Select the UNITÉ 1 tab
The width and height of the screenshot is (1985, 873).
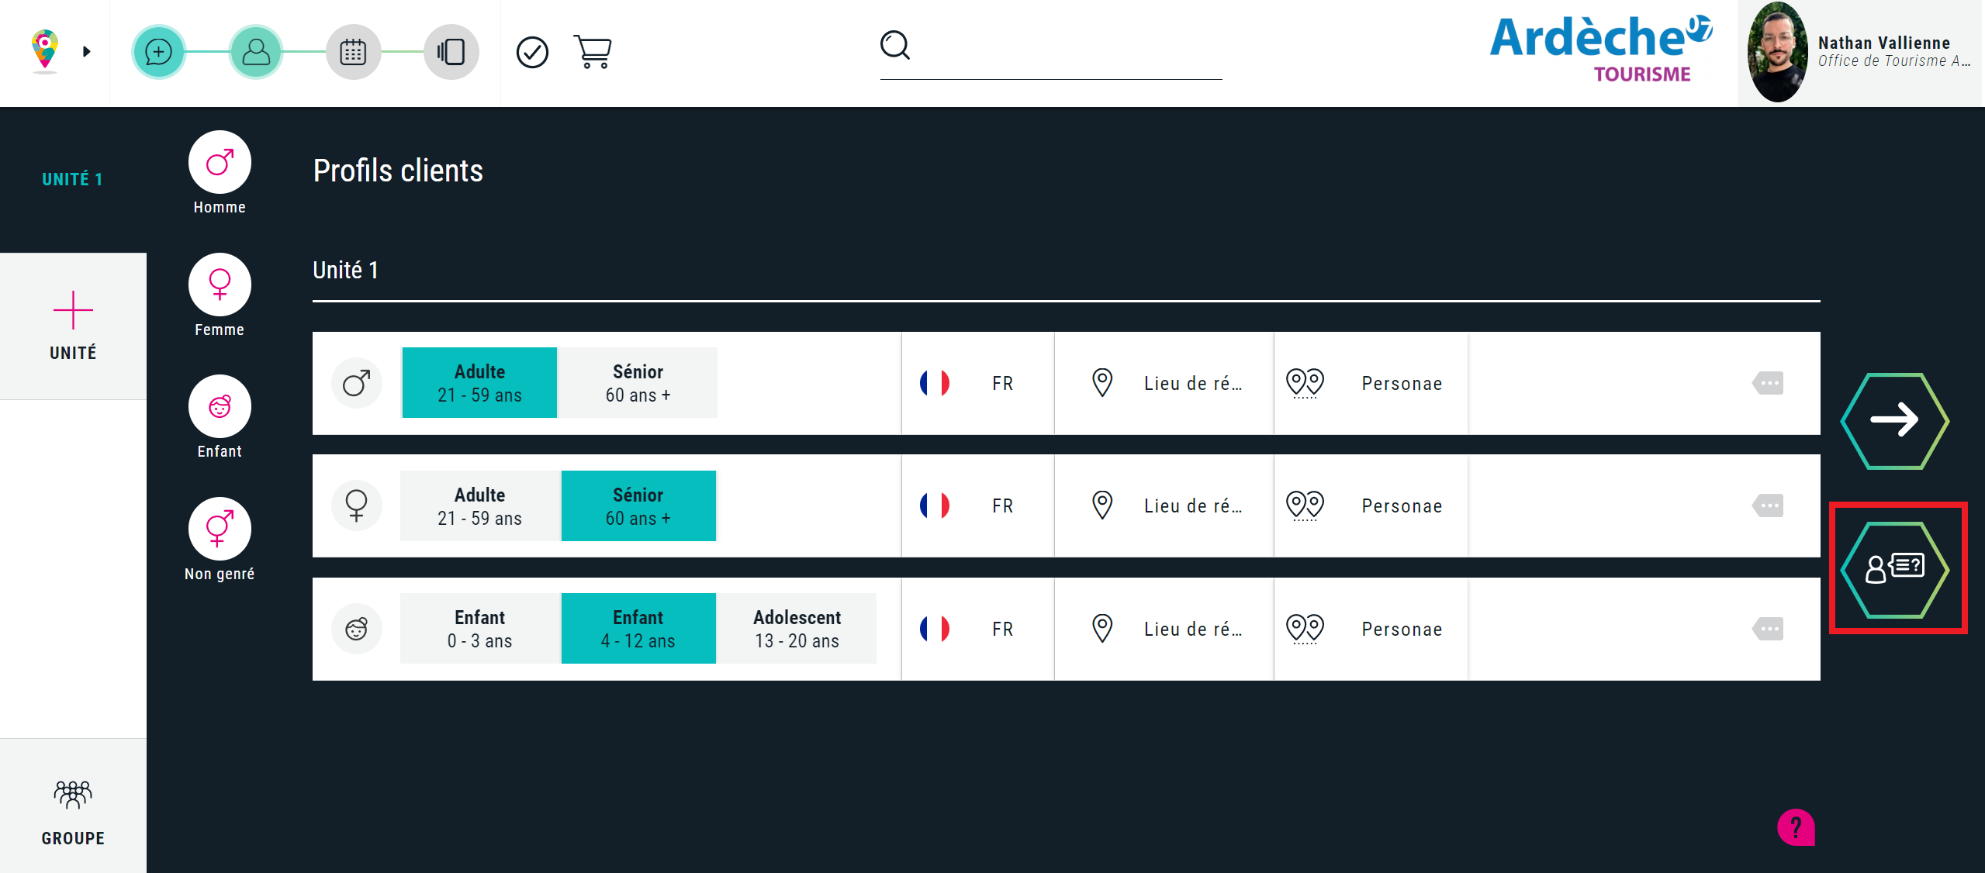click(x=72, y=179)
